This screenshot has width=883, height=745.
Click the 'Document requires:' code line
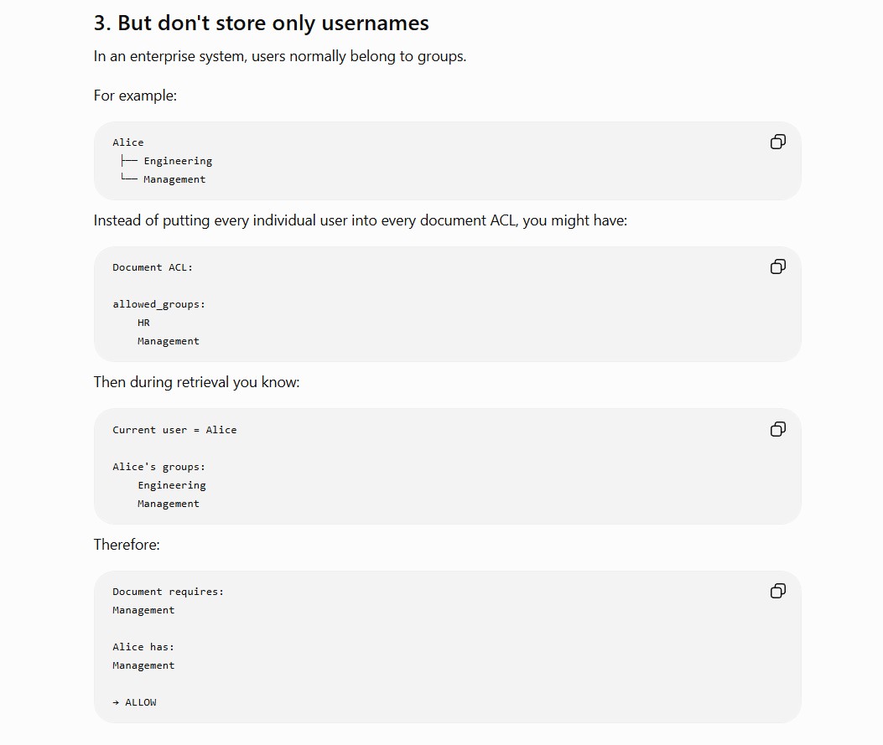(169, 592)
